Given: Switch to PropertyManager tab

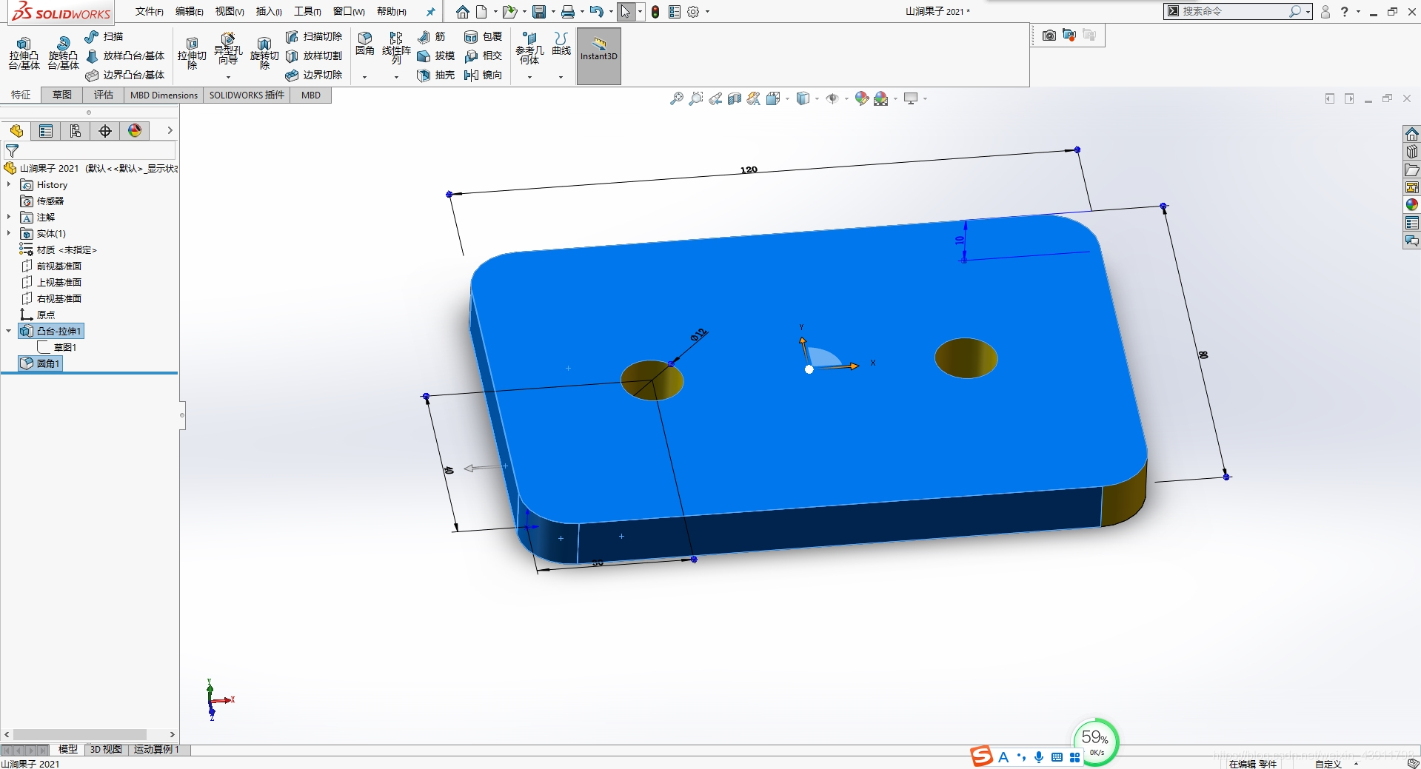Looking at the screenshot, I should click(x=46, y=131).
